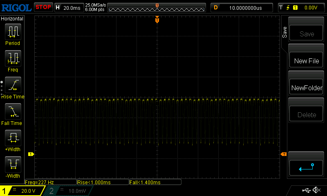
Task: Select the Rise Time measurement icon
Action: click(x=13, y=85)
